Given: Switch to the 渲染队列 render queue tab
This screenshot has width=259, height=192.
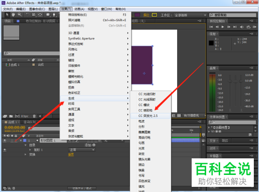Looking at the screenshot, I should coord(30,122).
